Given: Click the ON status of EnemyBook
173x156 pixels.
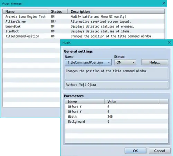Looking at the screenshot, I should tap(53, 27).
